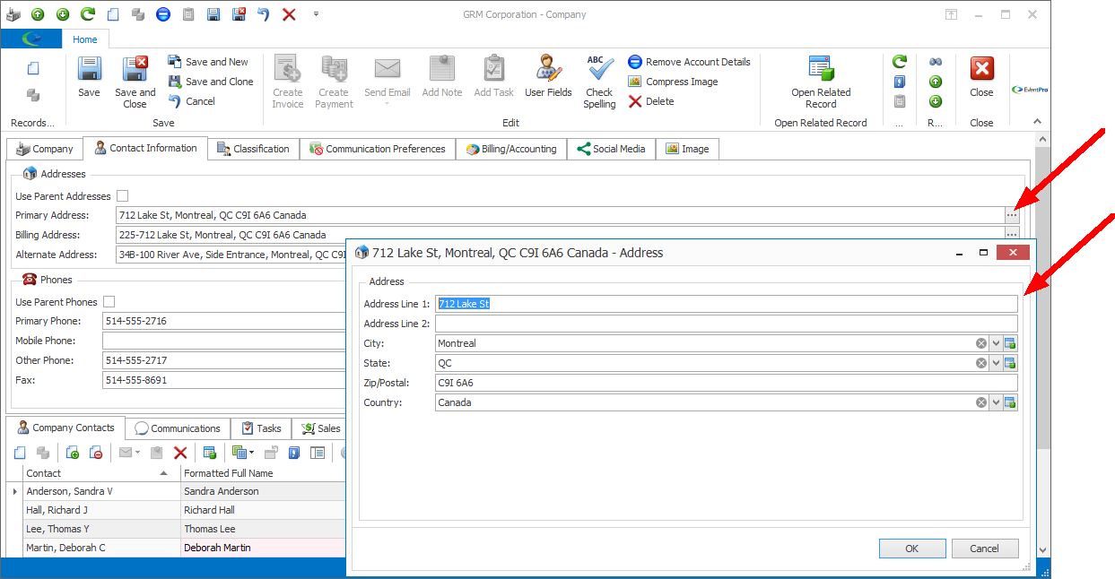Screen dimensions: 1115x579
Task: Tick the Use Parent Phones checkbox
Action: tap(110, 302)
